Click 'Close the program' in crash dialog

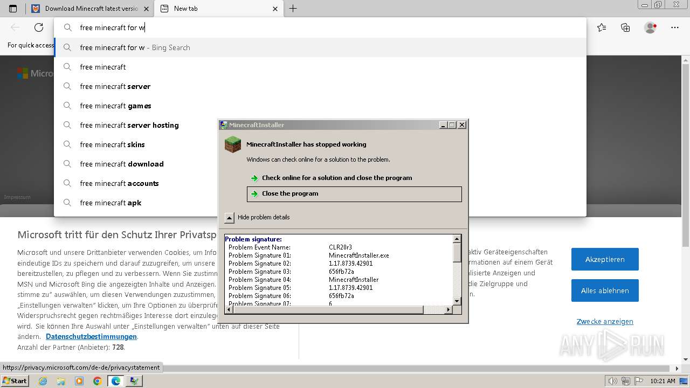tap(354, 194)
